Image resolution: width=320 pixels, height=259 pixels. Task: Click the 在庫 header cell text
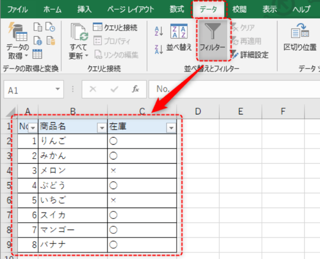point(118,127)
